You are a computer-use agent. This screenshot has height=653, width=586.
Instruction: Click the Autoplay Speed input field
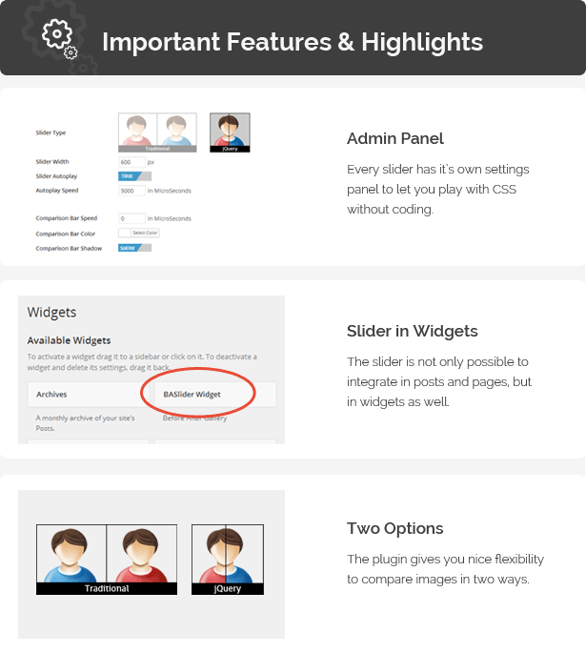pyautogui.click(x=131, y=191)
